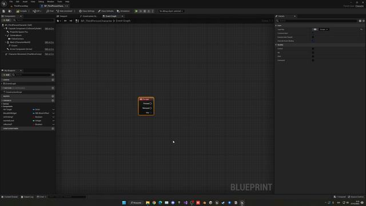
Task: Toggle visibility of Hit Target variable
Action: (x=53, y=109)
